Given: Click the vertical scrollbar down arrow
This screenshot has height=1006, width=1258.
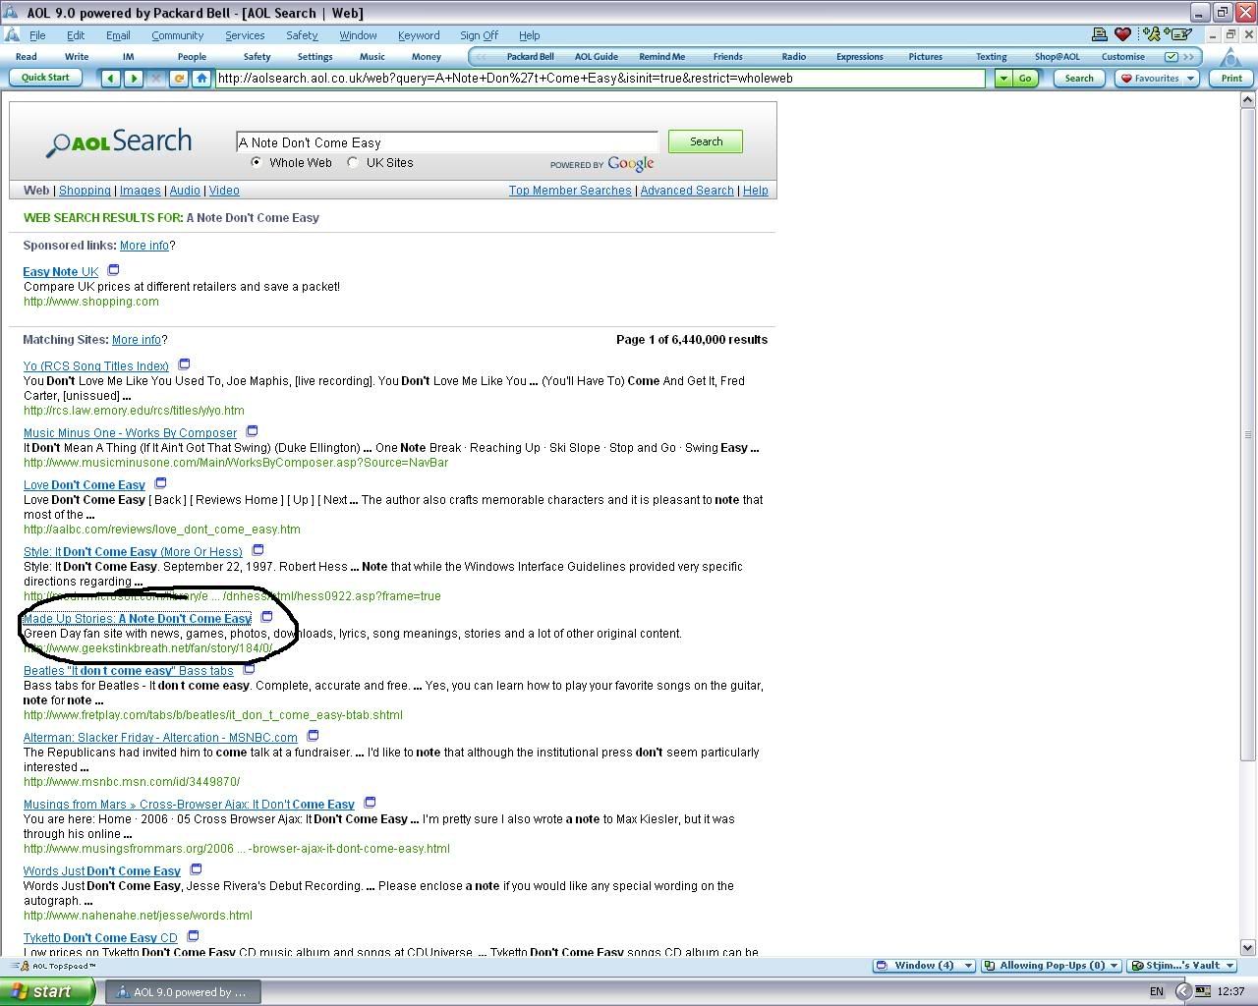Looking at the screenshot, I should tap(1248, 948).
